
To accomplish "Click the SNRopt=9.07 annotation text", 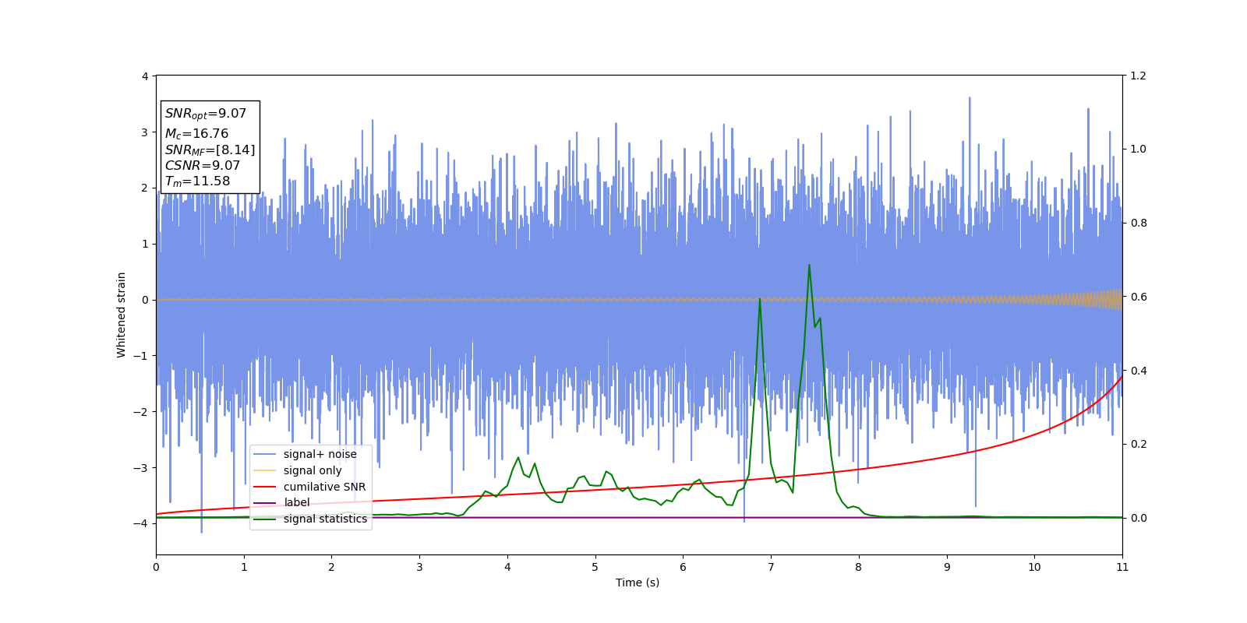I will pos(206,114).
